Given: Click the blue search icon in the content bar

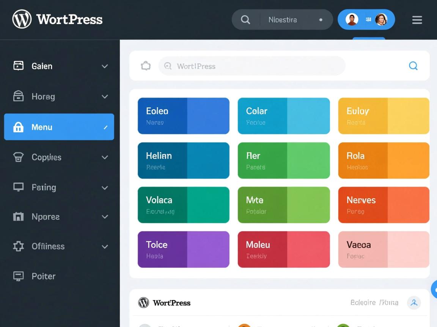Looking at the screenshot, I should (413, 66).
